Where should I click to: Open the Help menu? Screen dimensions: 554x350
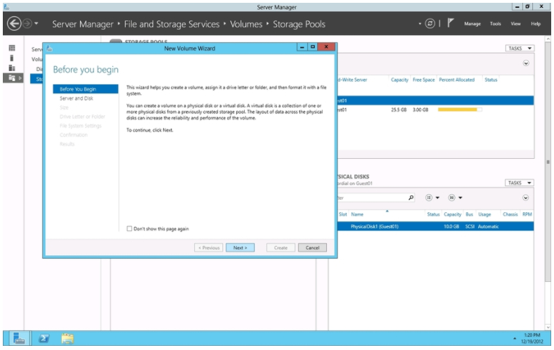(536, 24)
